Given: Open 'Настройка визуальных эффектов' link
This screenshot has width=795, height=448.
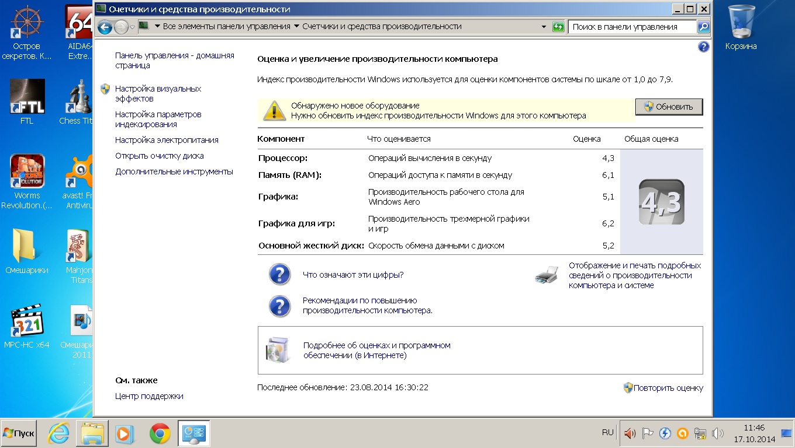Looking at the screenshot, I should (158, 94).
